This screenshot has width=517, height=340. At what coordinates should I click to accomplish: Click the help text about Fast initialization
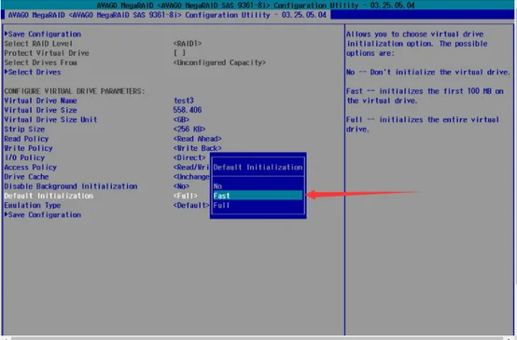coord(425,96)
